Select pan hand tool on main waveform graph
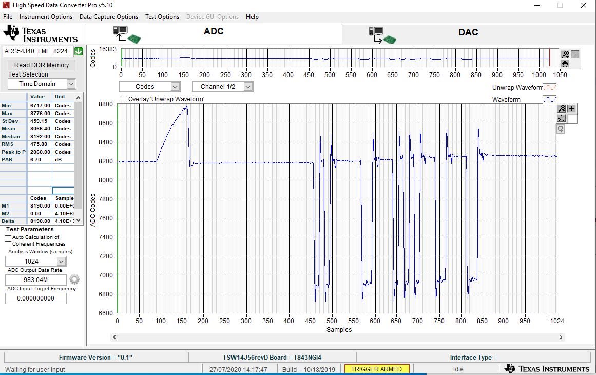The height and width of the screenshot is (375, 596). pyautogui.click(x=562, y=118)
